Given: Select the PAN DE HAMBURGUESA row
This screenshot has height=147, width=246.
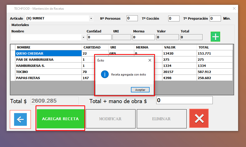Looking at the screenshot, I should 48,60.
